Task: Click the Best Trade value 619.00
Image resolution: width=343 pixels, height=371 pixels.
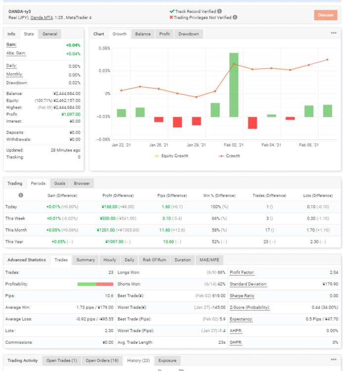Action: point(219,296)
